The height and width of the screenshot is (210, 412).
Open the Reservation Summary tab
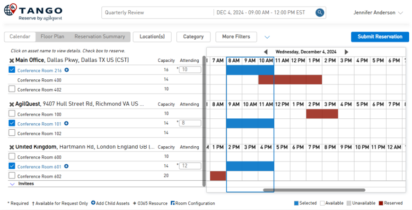click(x=99, y=36)
